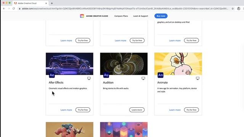Click the After Effects Ae app icon
The height and width of the screenshot is (137, 244).
52,75
